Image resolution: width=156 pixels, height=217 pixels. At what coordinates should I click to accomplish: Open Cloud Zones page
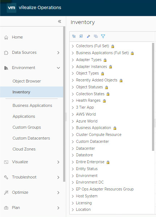coord(24,149)
